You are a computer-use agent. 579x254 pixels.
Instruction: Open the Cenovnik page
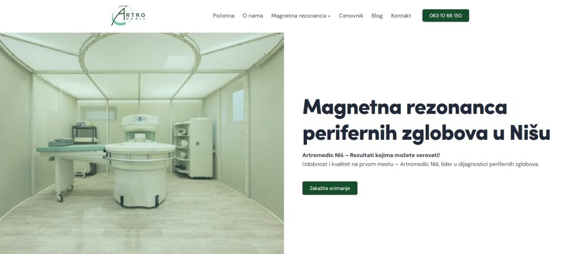click(x=351, y=15)
